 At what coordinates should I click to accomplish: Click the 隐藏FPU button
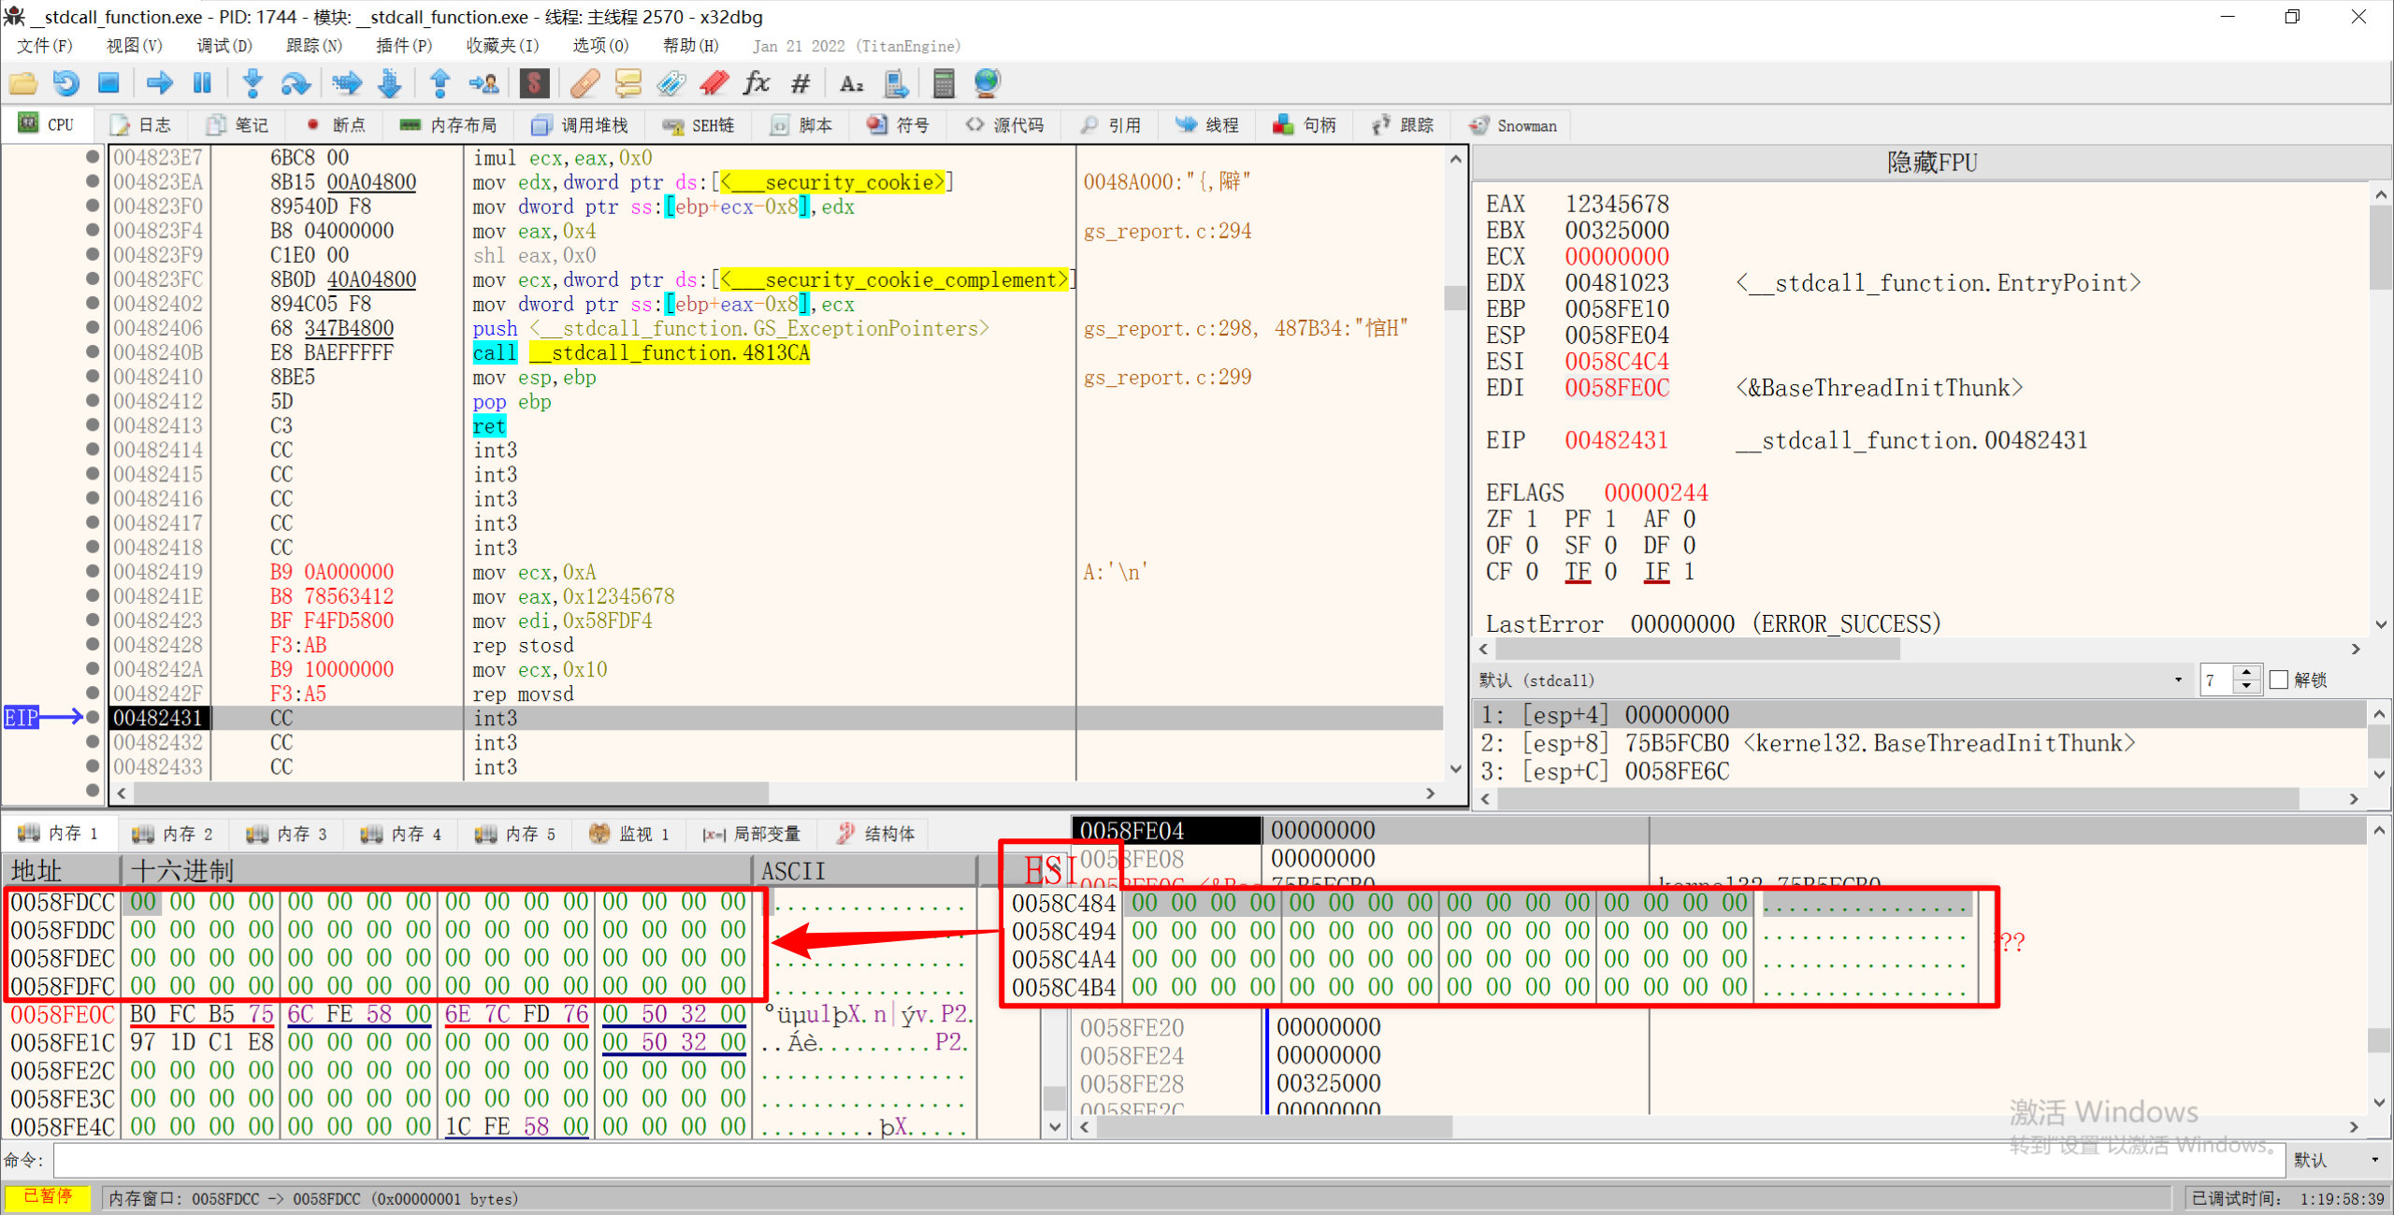click(1931, 163)
